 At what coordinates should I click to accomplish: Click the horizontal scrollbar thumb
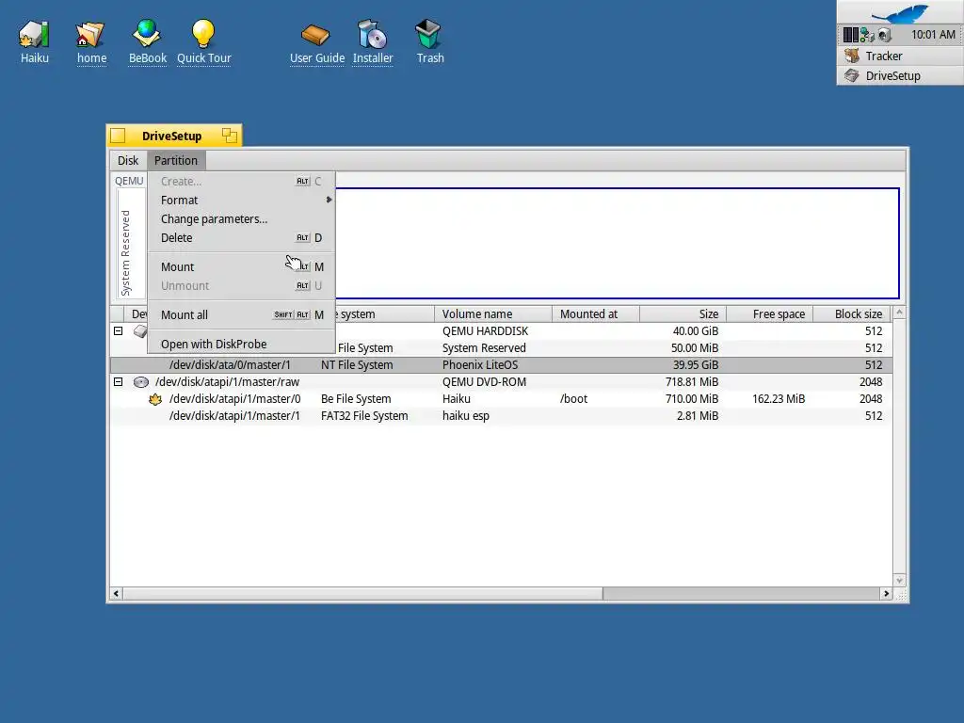click(362, 594)
